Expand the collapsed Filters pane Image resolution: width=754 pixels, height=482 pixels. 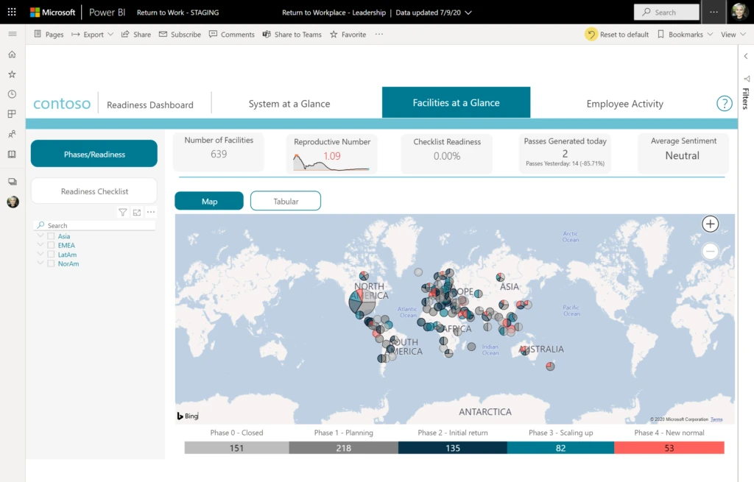[x=745, y=56]
